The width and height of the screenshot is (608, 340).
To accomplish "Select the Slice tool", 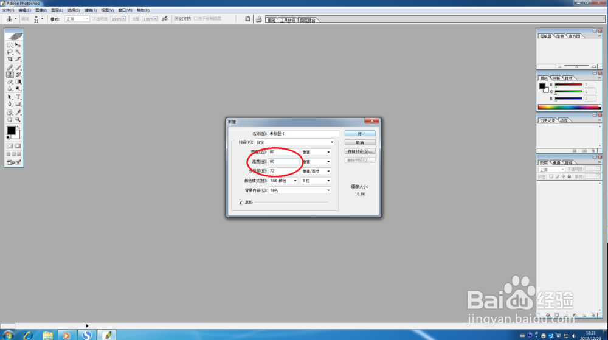I will (18, 59).
